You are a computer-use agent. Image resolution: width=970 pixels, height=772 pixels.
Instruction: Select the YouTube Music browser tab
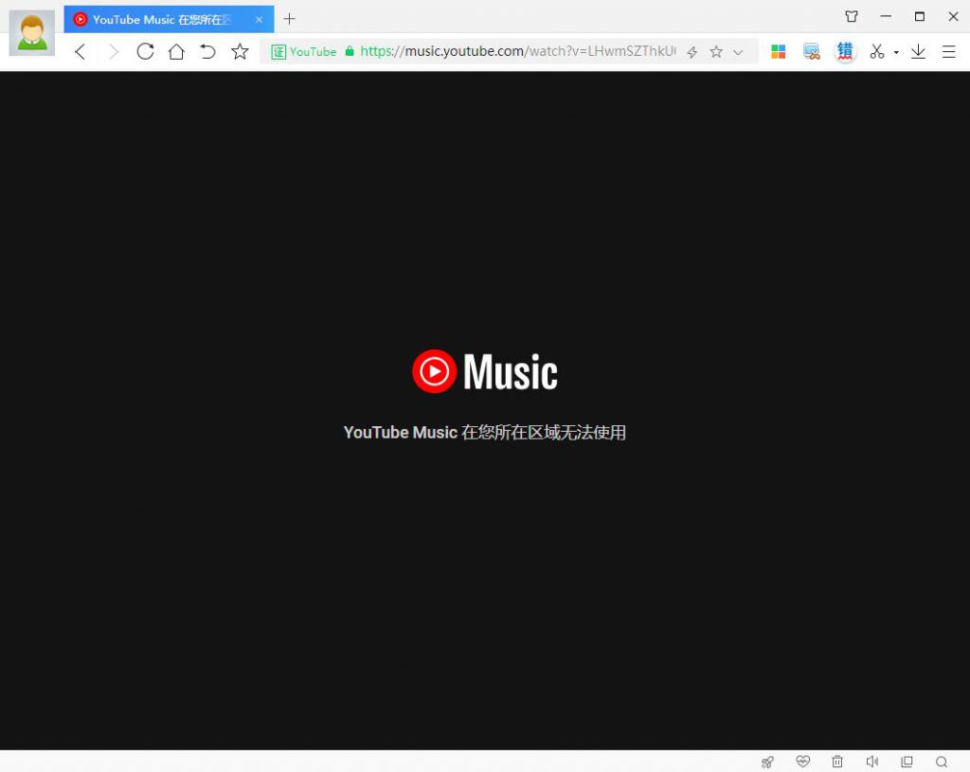[x=169, y=19]
